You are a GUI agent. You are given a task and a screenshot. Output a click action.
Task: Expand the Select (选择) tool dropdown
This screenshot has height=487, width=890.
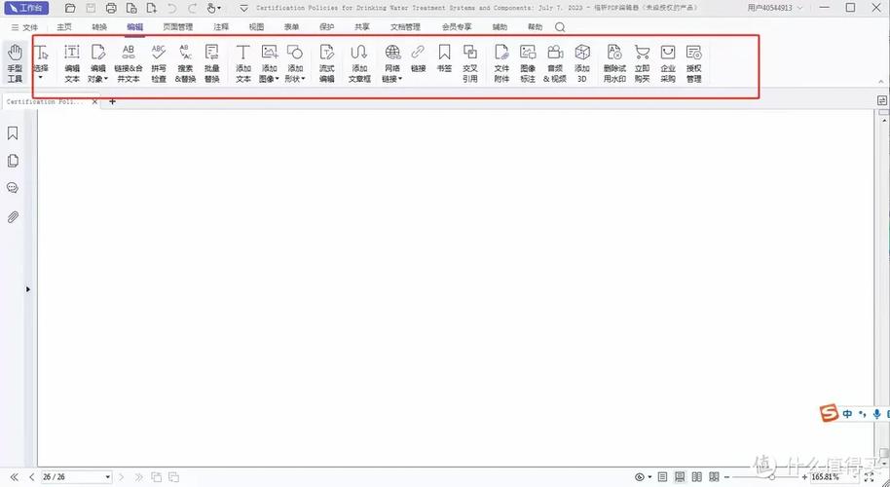click(x=41, y=77)
